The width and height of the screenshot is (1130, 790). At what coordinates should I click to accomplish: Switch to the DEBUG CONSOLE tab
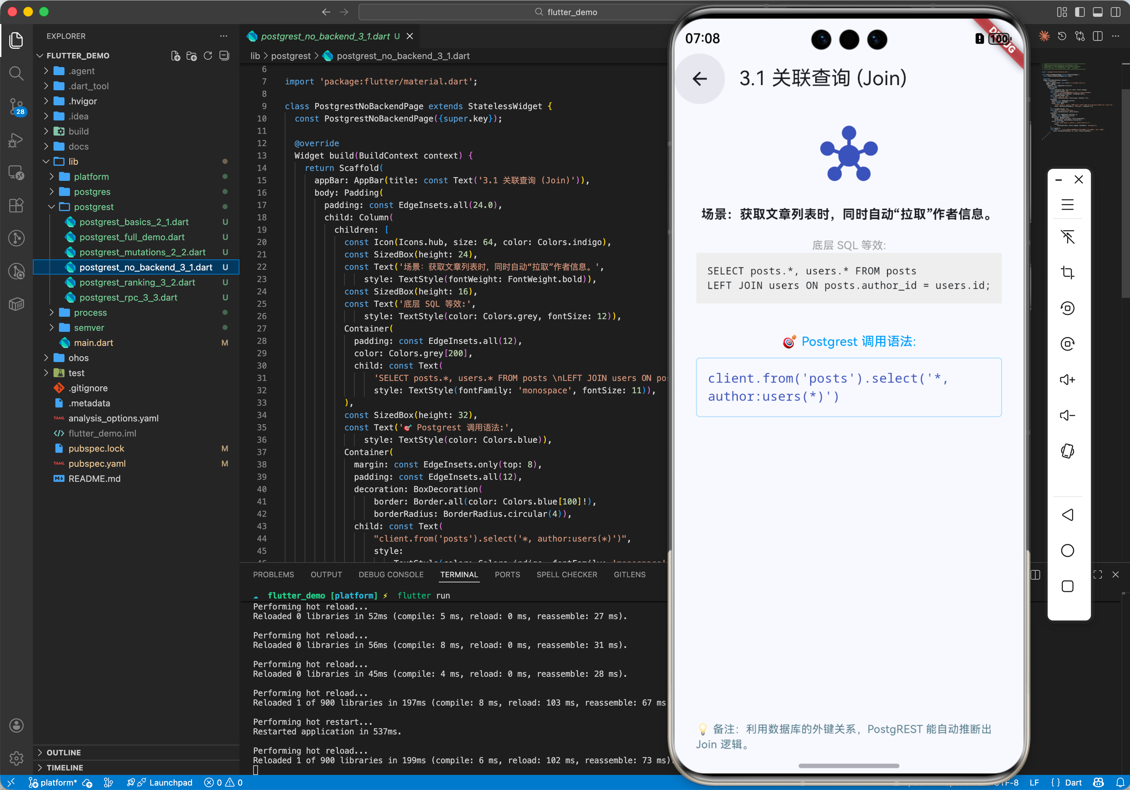point(391,574)
